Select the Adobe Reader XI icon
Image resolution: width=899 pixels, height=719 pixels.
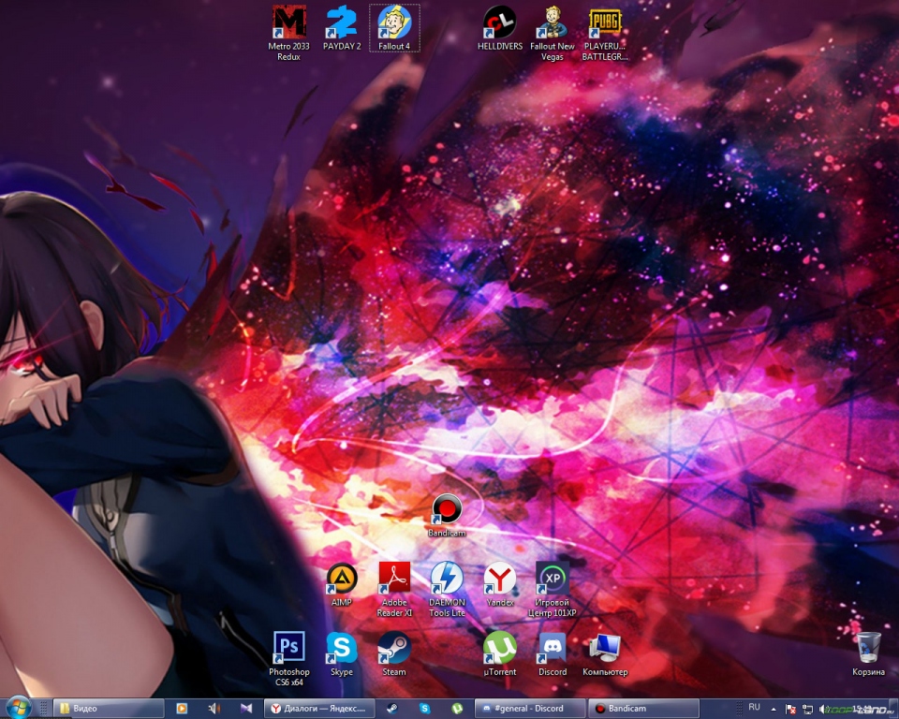[394, 589]
